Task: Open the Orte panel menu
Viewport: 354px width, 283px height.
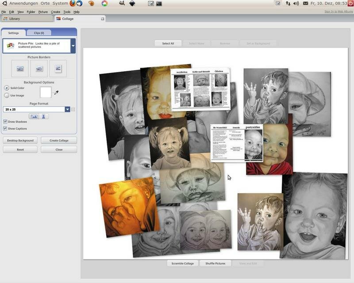Action: tap(45, 4)
